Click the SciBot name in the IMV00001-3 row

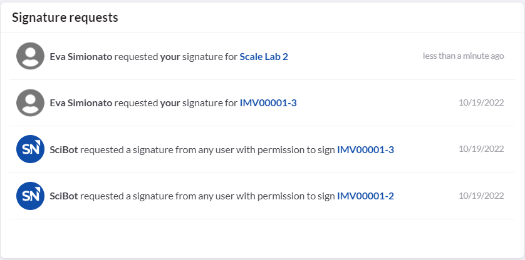point(64,149)
